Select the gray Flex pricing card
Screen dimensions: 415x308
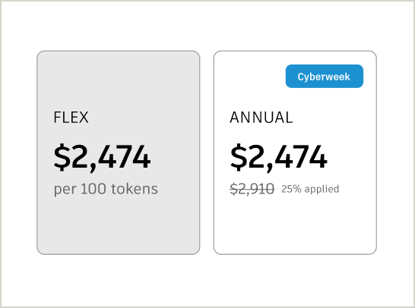[119, 152]
